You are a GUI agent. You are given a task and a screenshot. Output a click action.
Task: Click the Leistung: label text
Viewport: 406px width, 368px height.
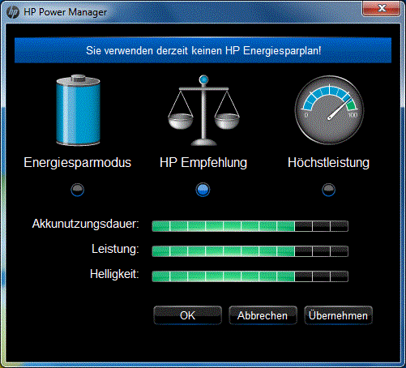click(x=115, y=249)
